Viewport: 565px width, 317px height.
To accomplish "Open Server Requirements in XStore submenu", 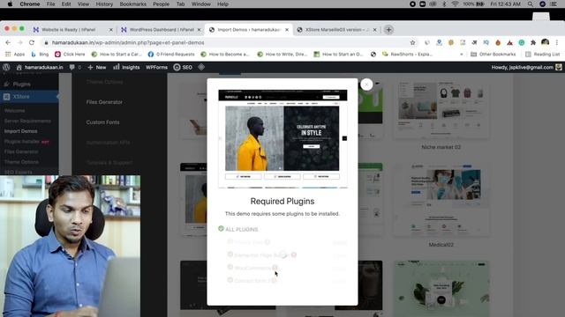I will click(x=27, y=121).
